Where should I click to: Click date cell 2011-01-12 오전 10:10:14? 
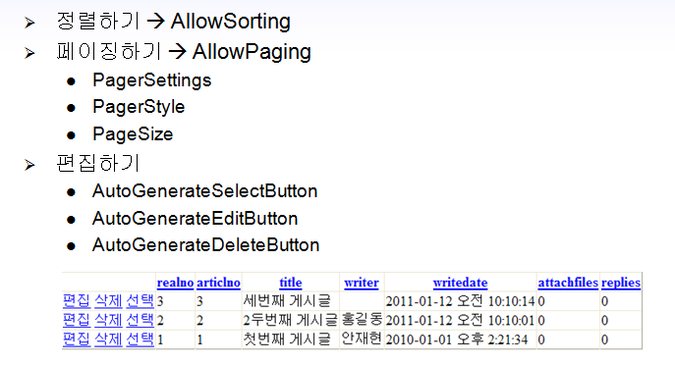[x=460, y=301]
